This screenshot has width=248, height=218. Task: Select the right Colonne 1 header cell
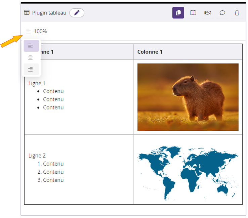[188, 52]
